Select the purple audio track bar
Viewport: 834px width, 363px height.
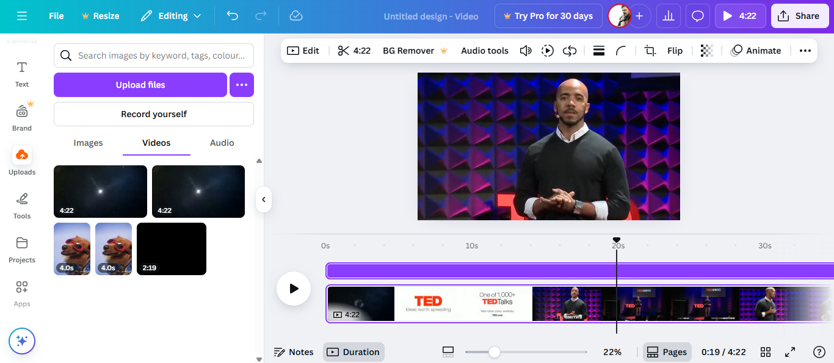[x=580, y=271]
